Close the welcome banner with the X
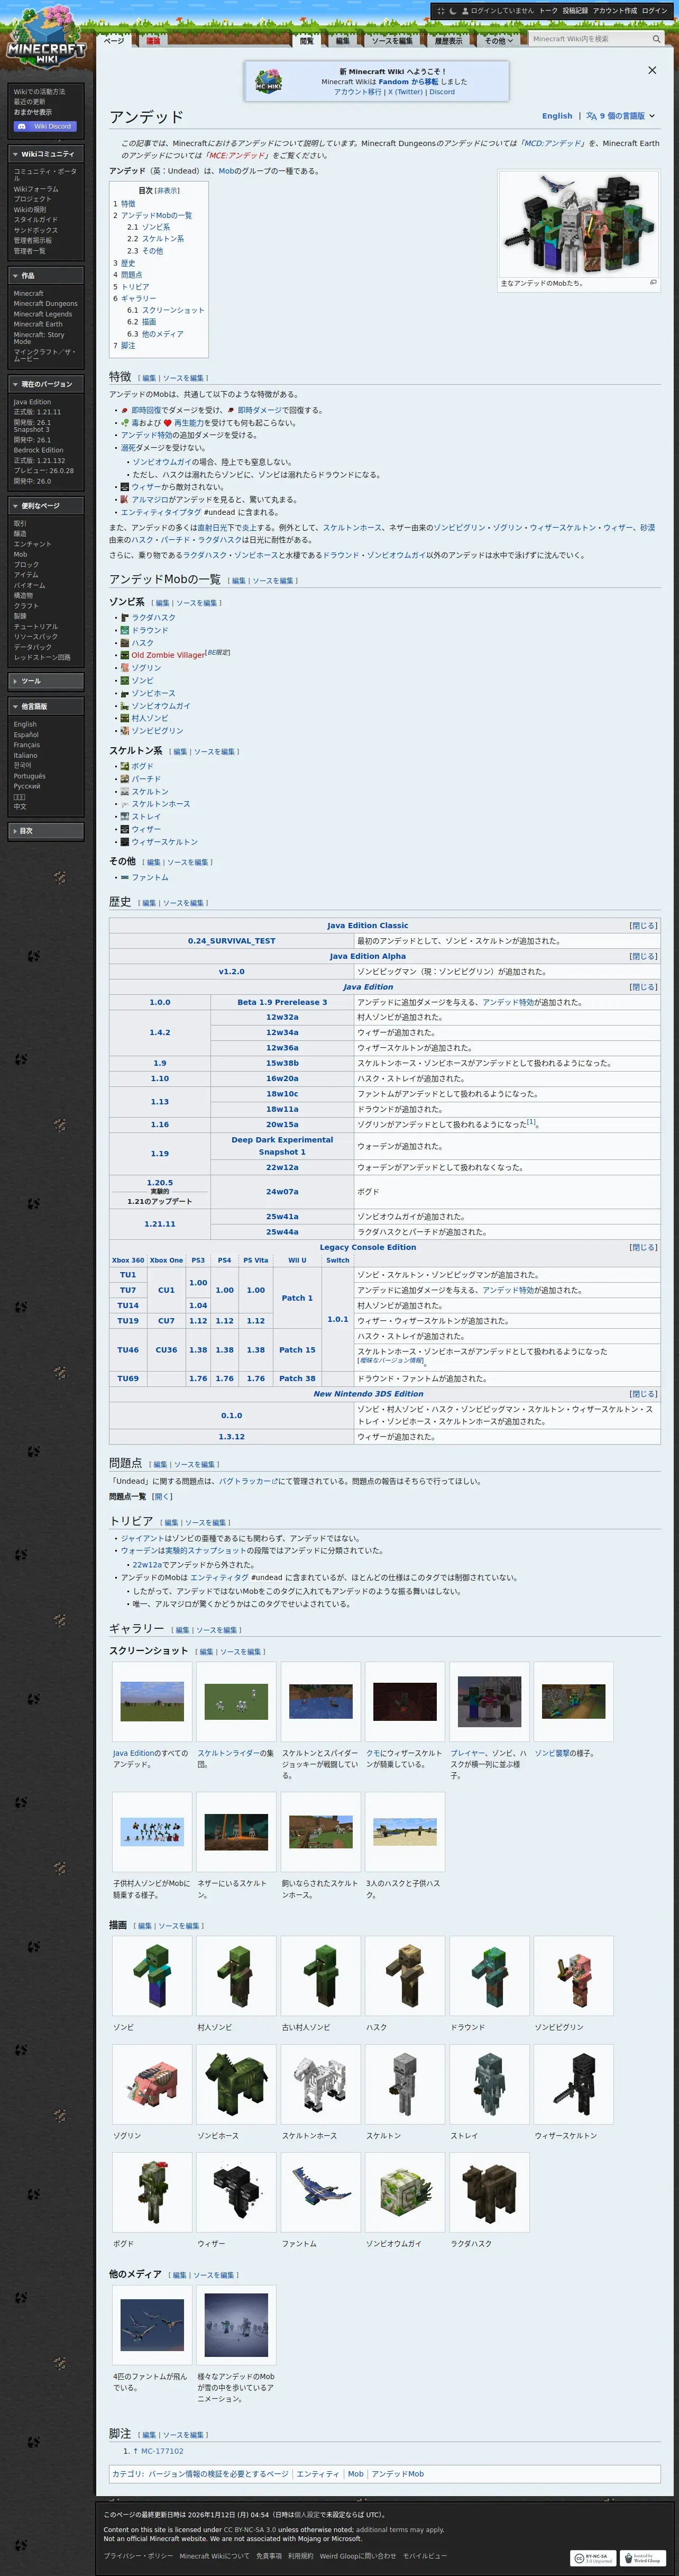 [x=652, y=70]
